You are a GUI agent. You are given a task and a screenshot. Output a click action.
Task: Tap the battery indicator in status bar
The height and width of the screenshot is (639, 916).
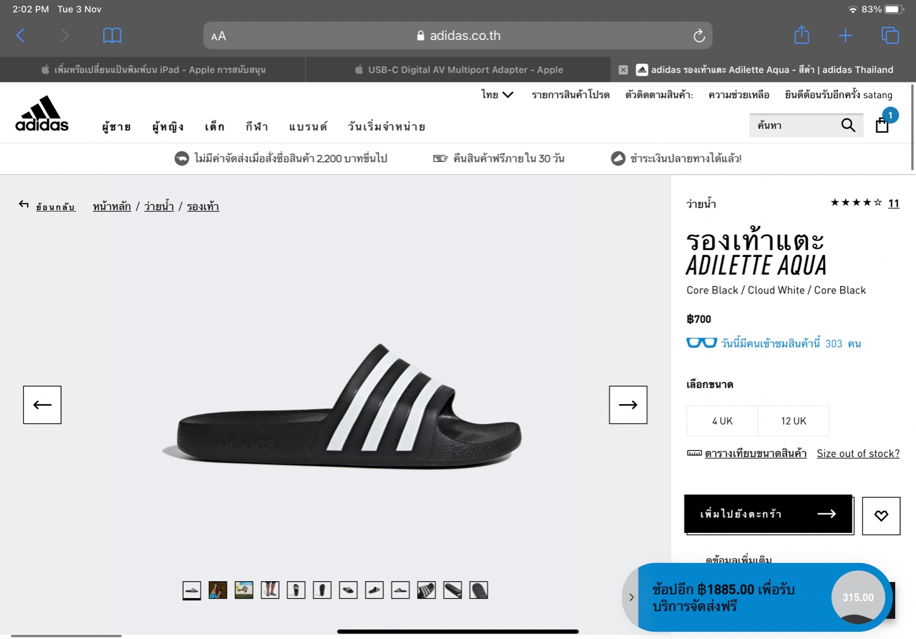pos(893,9)
